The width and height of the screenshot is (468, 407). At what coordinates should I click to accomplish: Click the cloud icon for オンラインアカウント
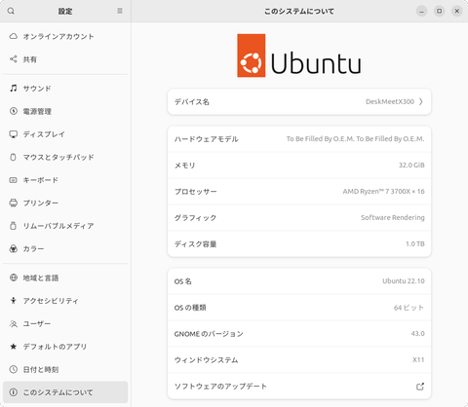tap(13, 36)
